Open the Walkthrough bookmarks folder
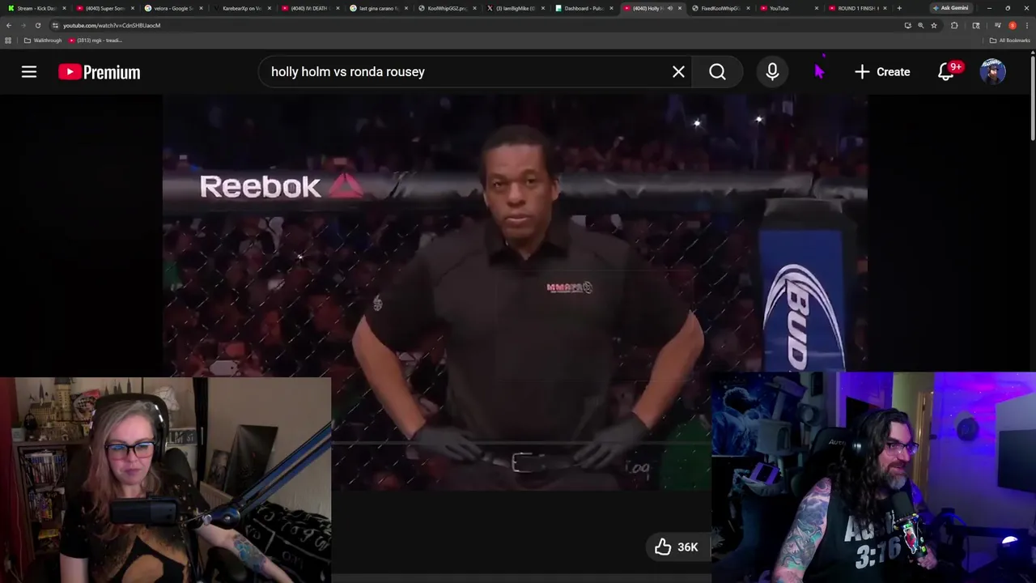 (x=43, y=40)
